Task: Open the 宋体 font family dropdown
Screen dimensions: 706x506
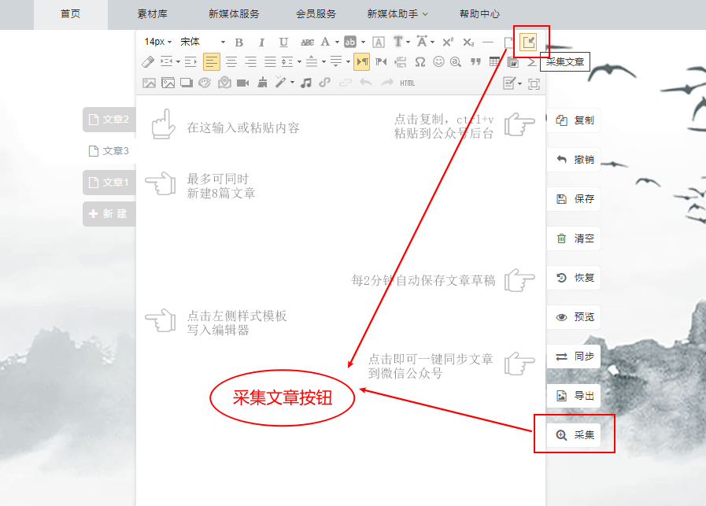Action: 202,42
